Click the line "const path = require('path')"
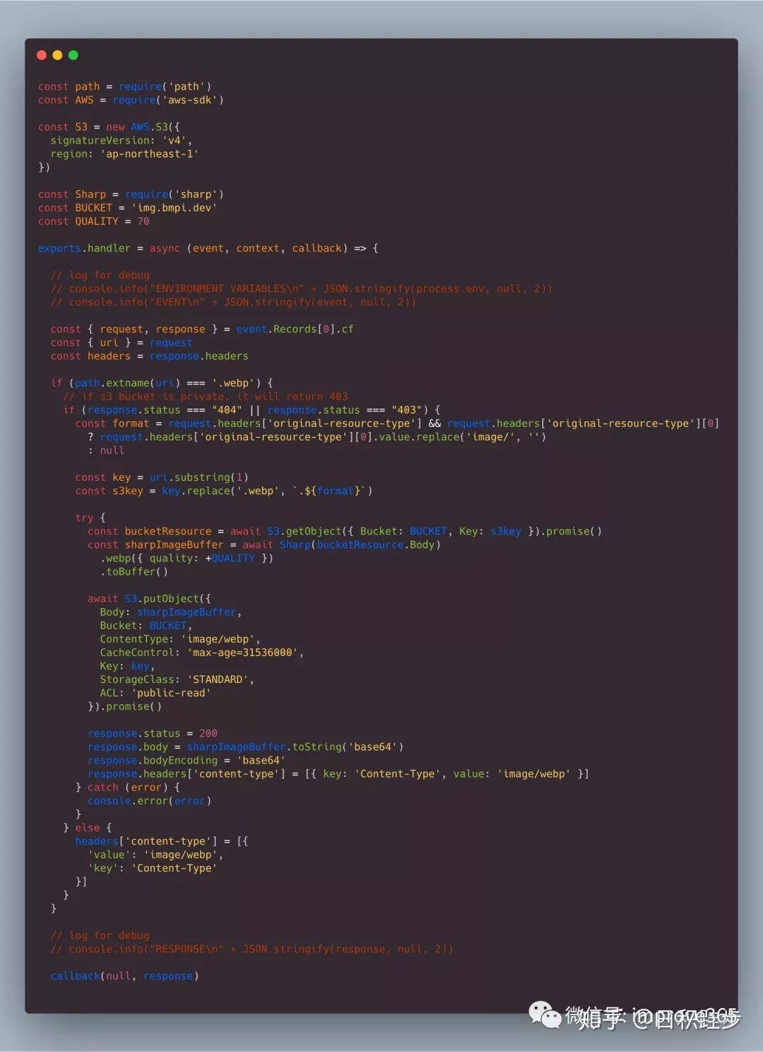The height and width of the screenshot is (1052, 763). 124,87
